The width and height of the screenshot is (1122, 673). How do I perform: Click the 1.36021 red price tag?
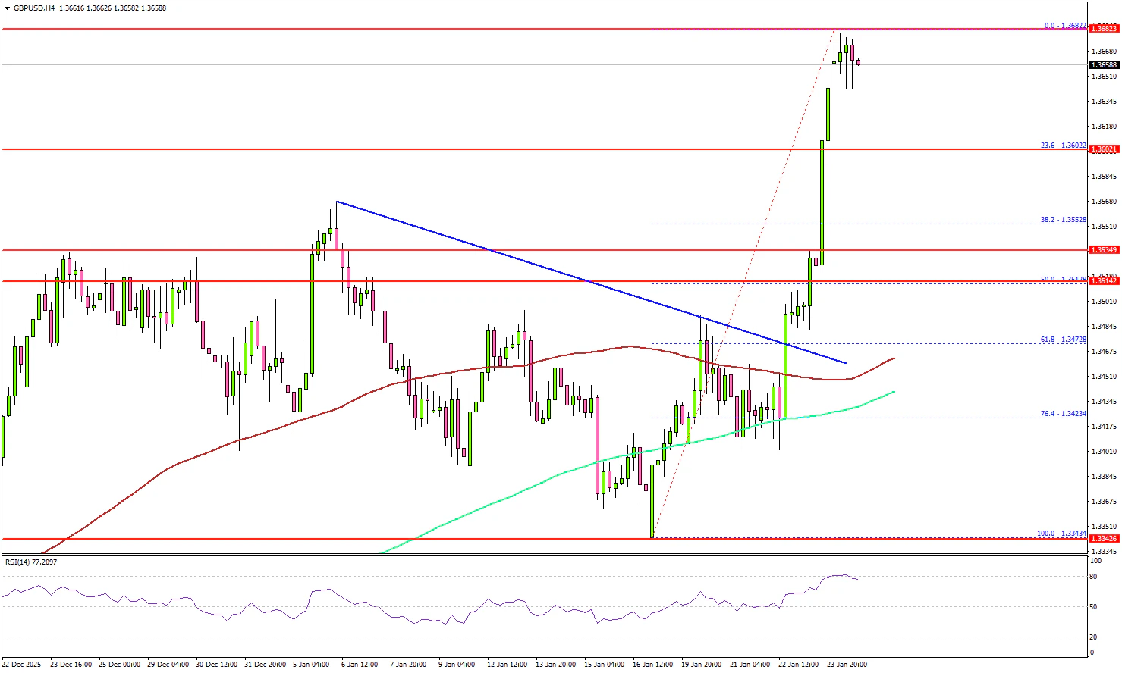coord(1103,149)
